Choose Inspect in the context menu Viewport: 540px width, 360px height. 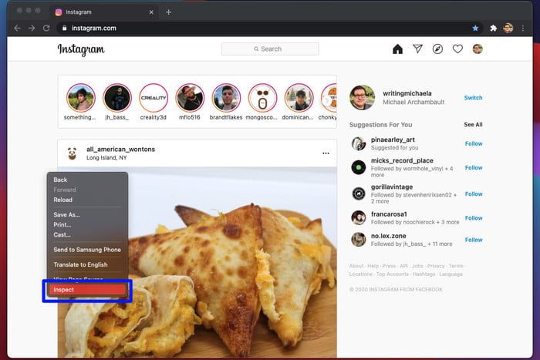tap(87, 290)
